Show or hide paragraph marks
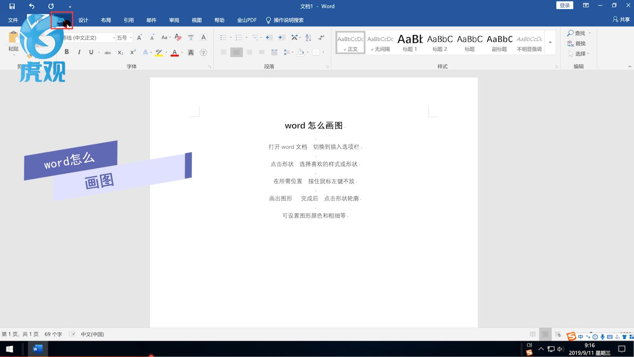The width and height of the screenshot is (634, 357). [x=321, y=37]
